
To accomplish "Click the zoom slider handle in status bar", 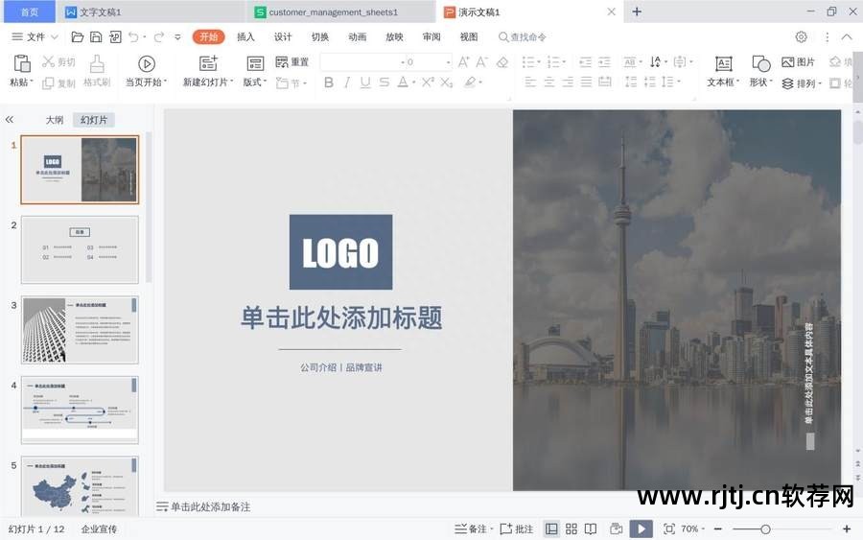I will [x=765, y=528].
